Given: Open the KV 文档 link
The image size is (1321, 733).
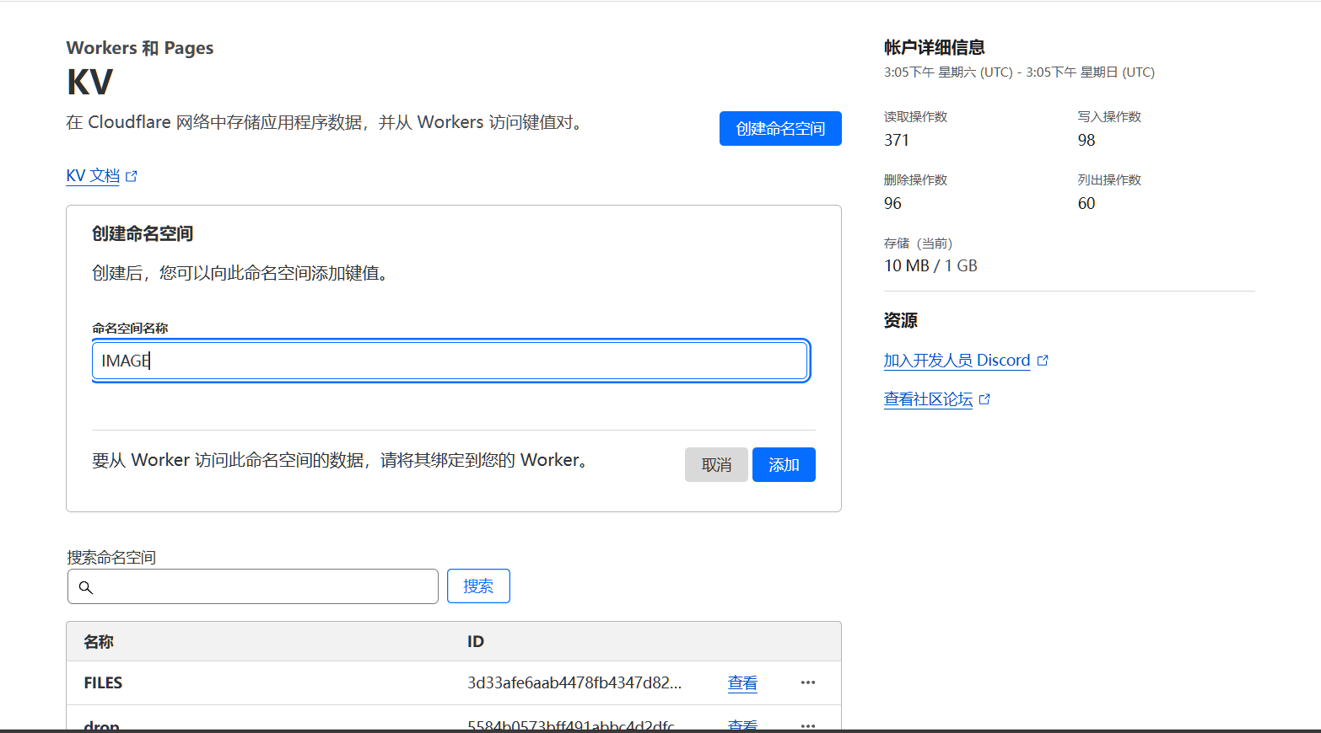Looking at the screenshot, I should [x=93, y=176].
